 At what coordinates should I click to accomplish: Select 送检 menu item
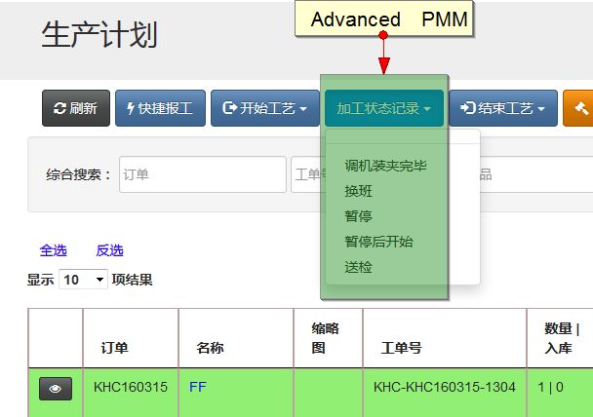[x=359, y=267]
